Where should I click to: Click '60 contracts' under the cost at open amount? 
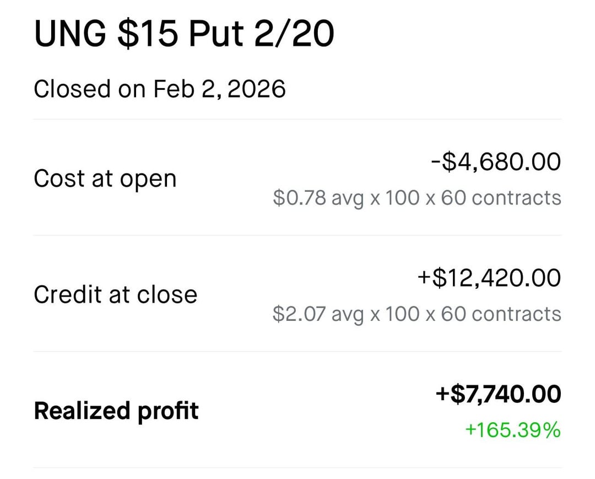point(501,198)
